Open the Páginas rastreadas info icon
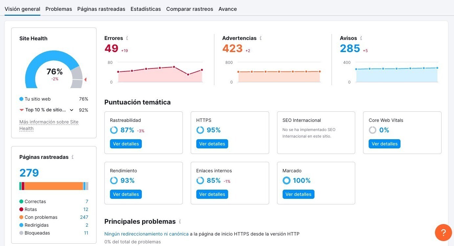This screenshot has width=454, height=246. [x=73, y=157]
